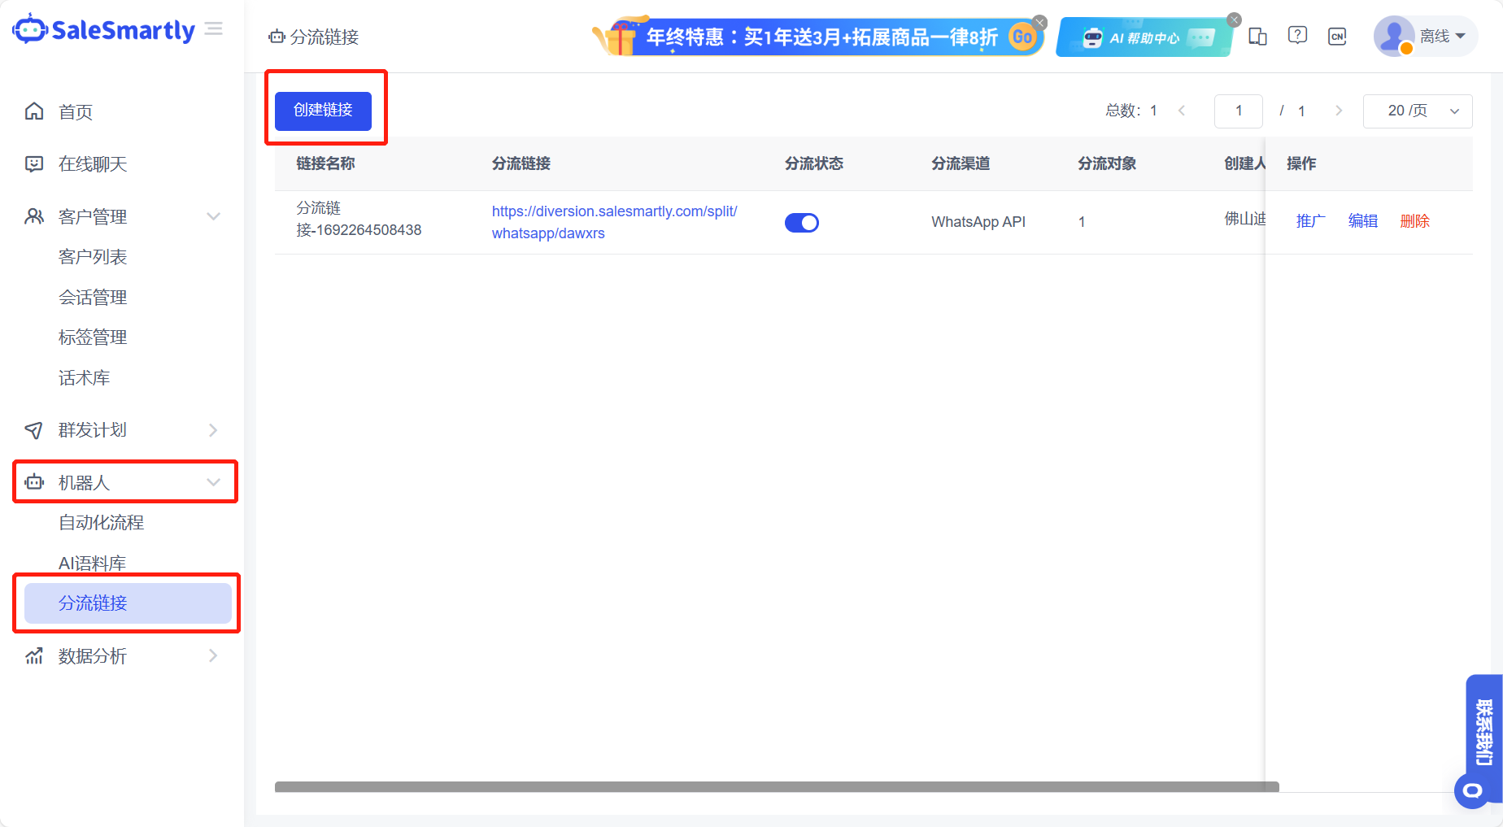Viewport: 1503px width, 827px height.
Task: Open the offline status dropdown
Action: (x=1442, y=37)
